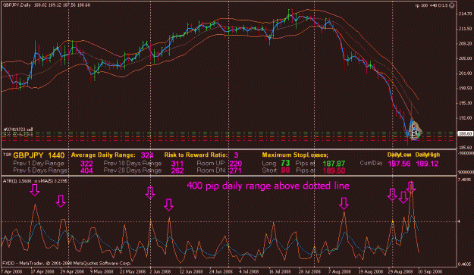
Task: Click the 185.60 price axis label
Action: (x=466, y=147)
